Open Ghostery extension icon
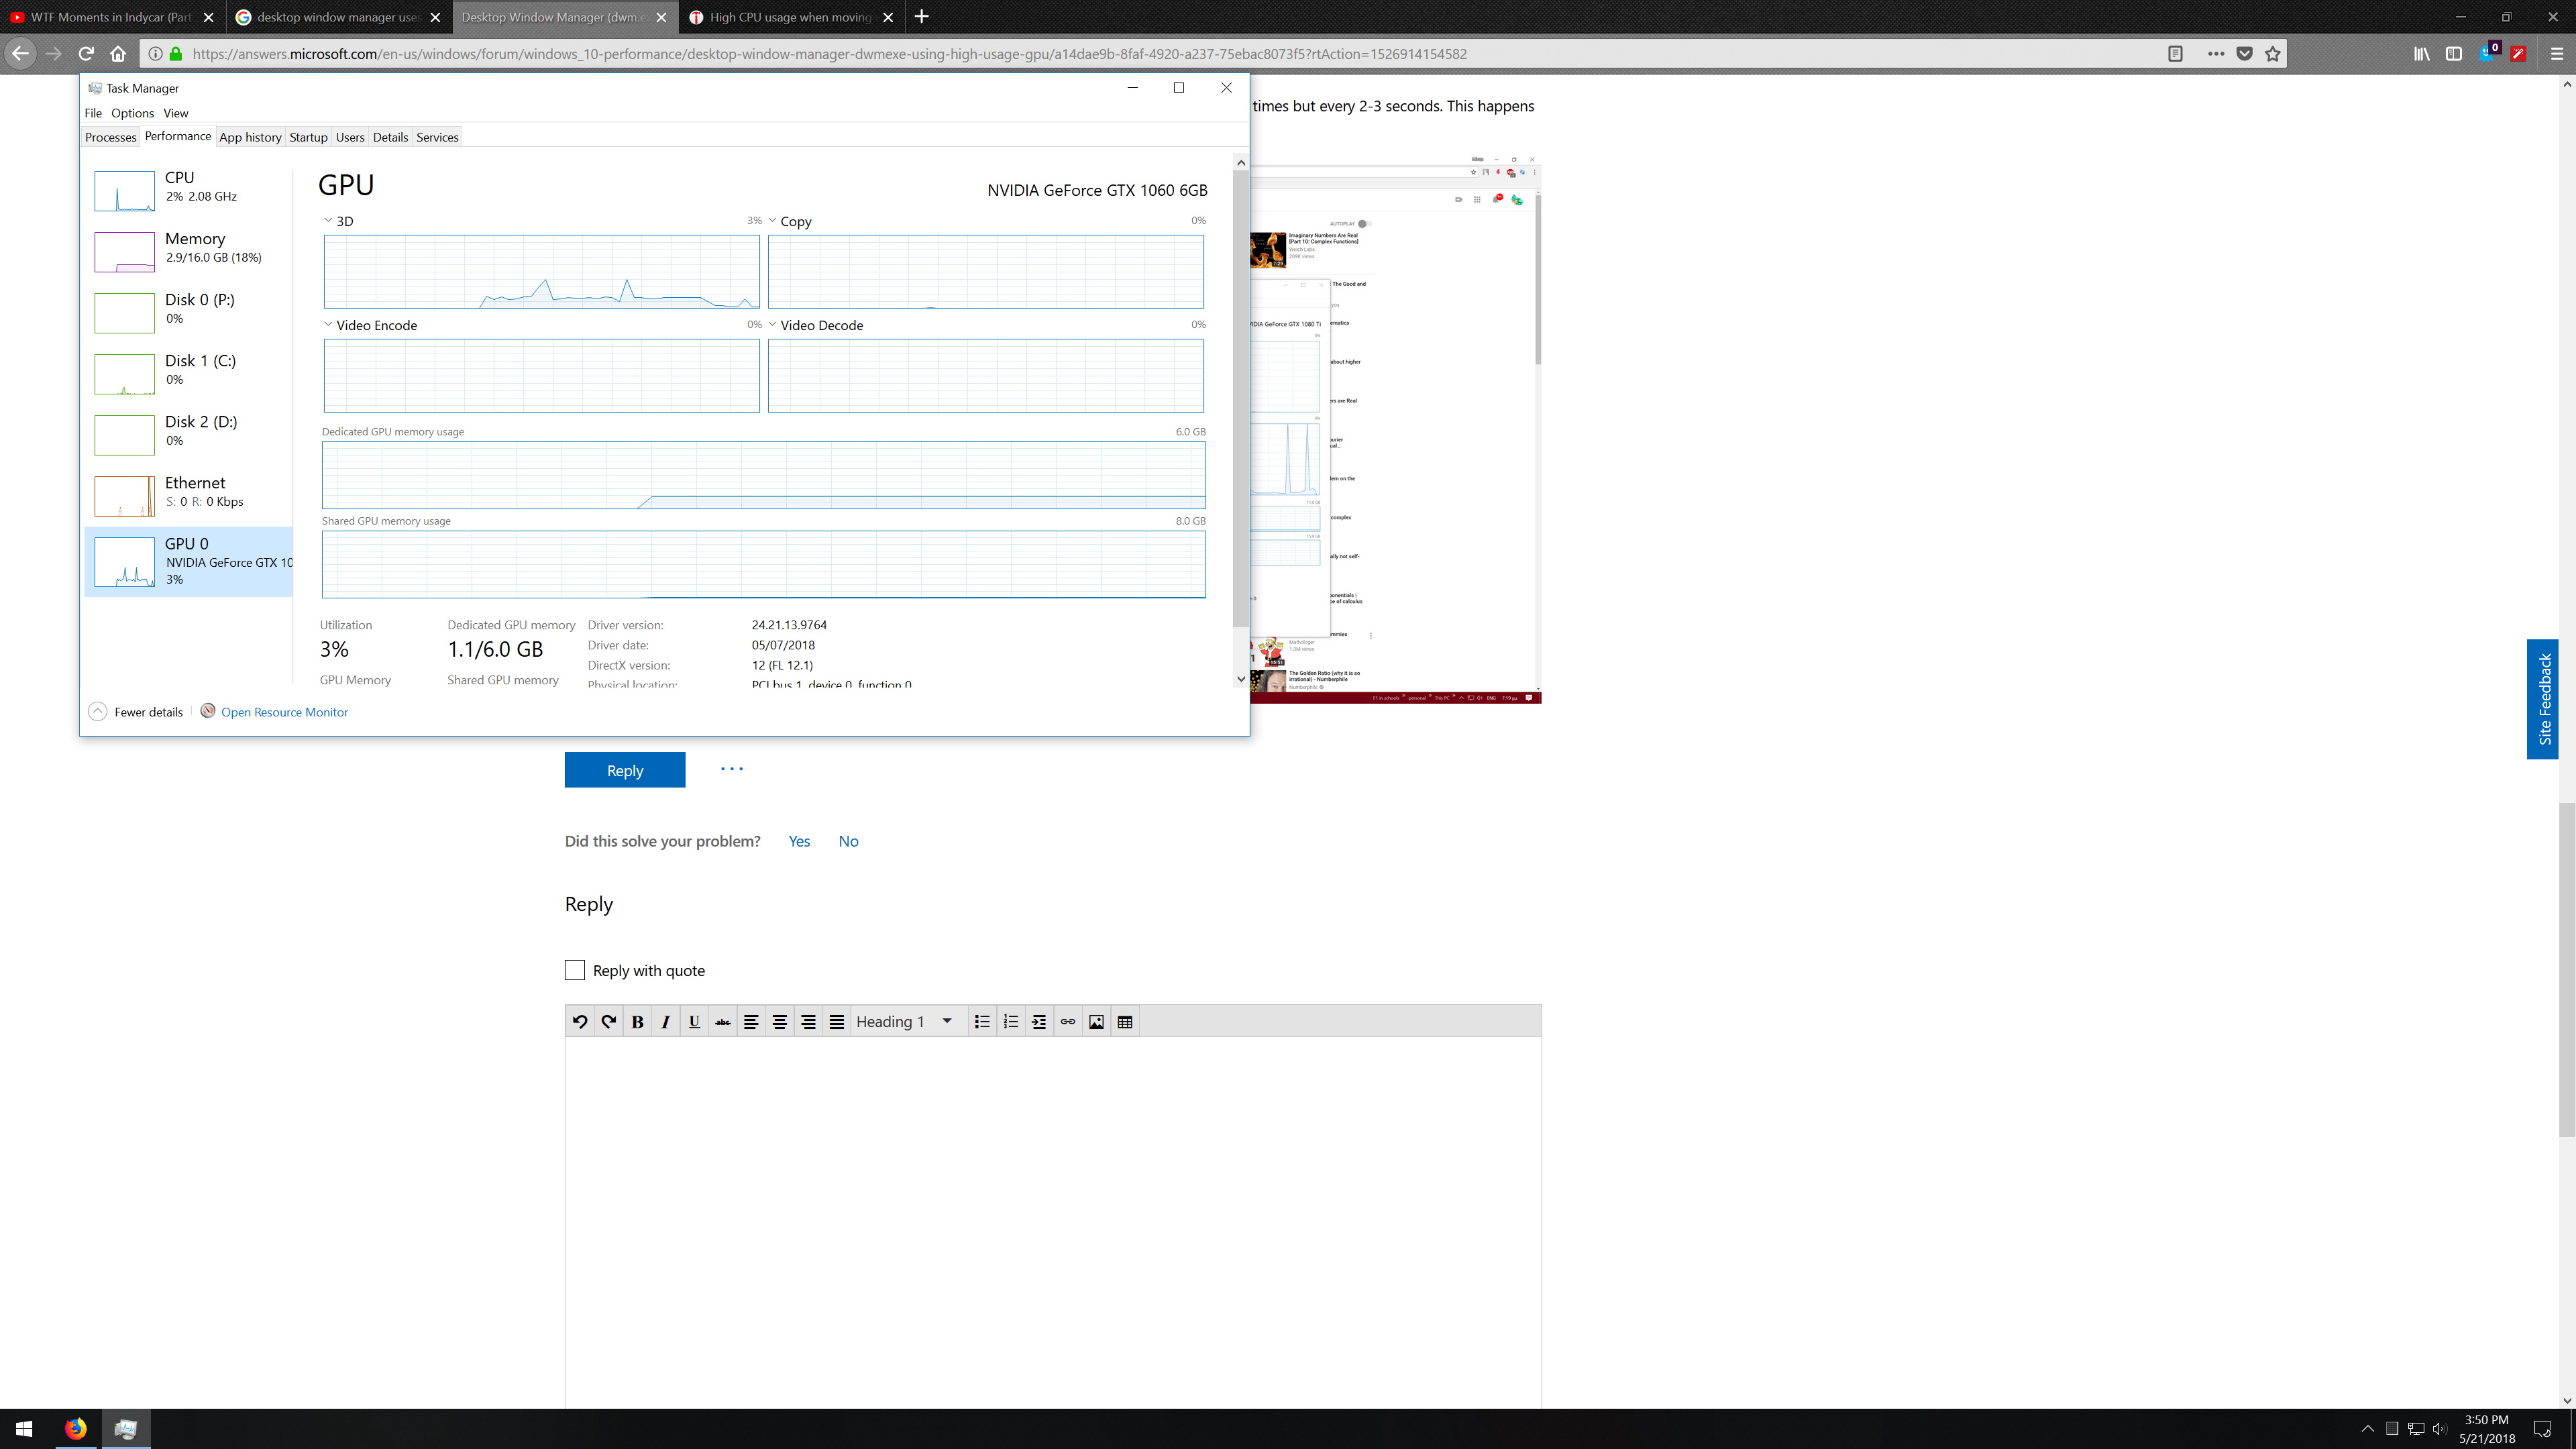Viewport: 2576px width, 1449px height. click(2488, 53)
